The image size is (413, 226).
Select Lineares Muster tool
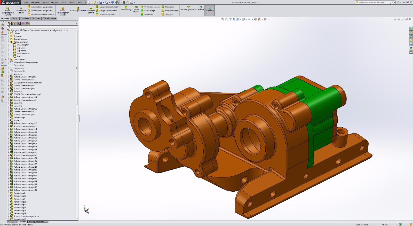click(x=136, y=9)
